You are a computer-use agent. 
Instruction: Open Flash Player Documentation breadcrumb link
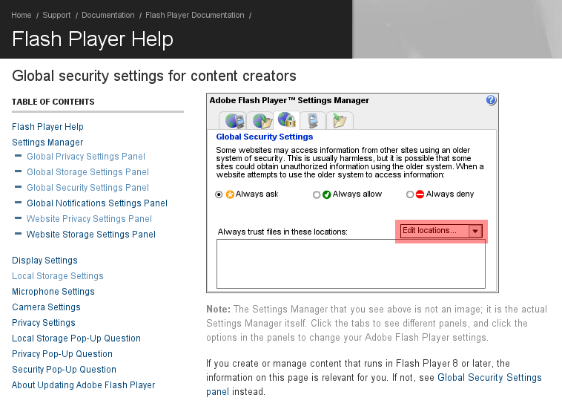pyautogui.click(x=194, y=15)
